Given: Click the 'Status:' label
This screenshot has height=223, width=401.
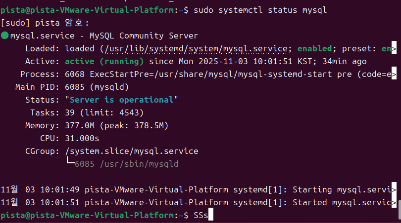Looking at the screenshot, I should (42, 100).
